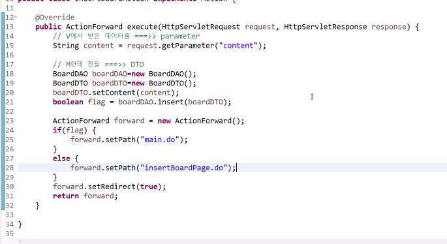
Task: Select the 'public' keyword on line 13
Action: [x=48, y=27]
